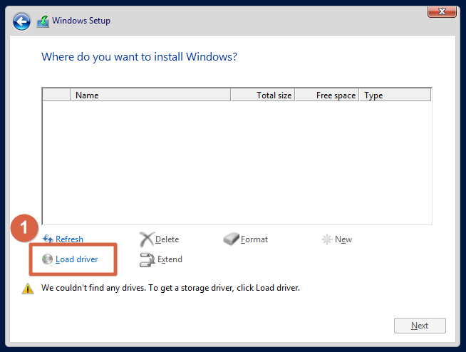Image resolution: width=466 pixels, height=352 pixels.
Task: Click the orange step 1 marker
Action: tap(24, 228)
